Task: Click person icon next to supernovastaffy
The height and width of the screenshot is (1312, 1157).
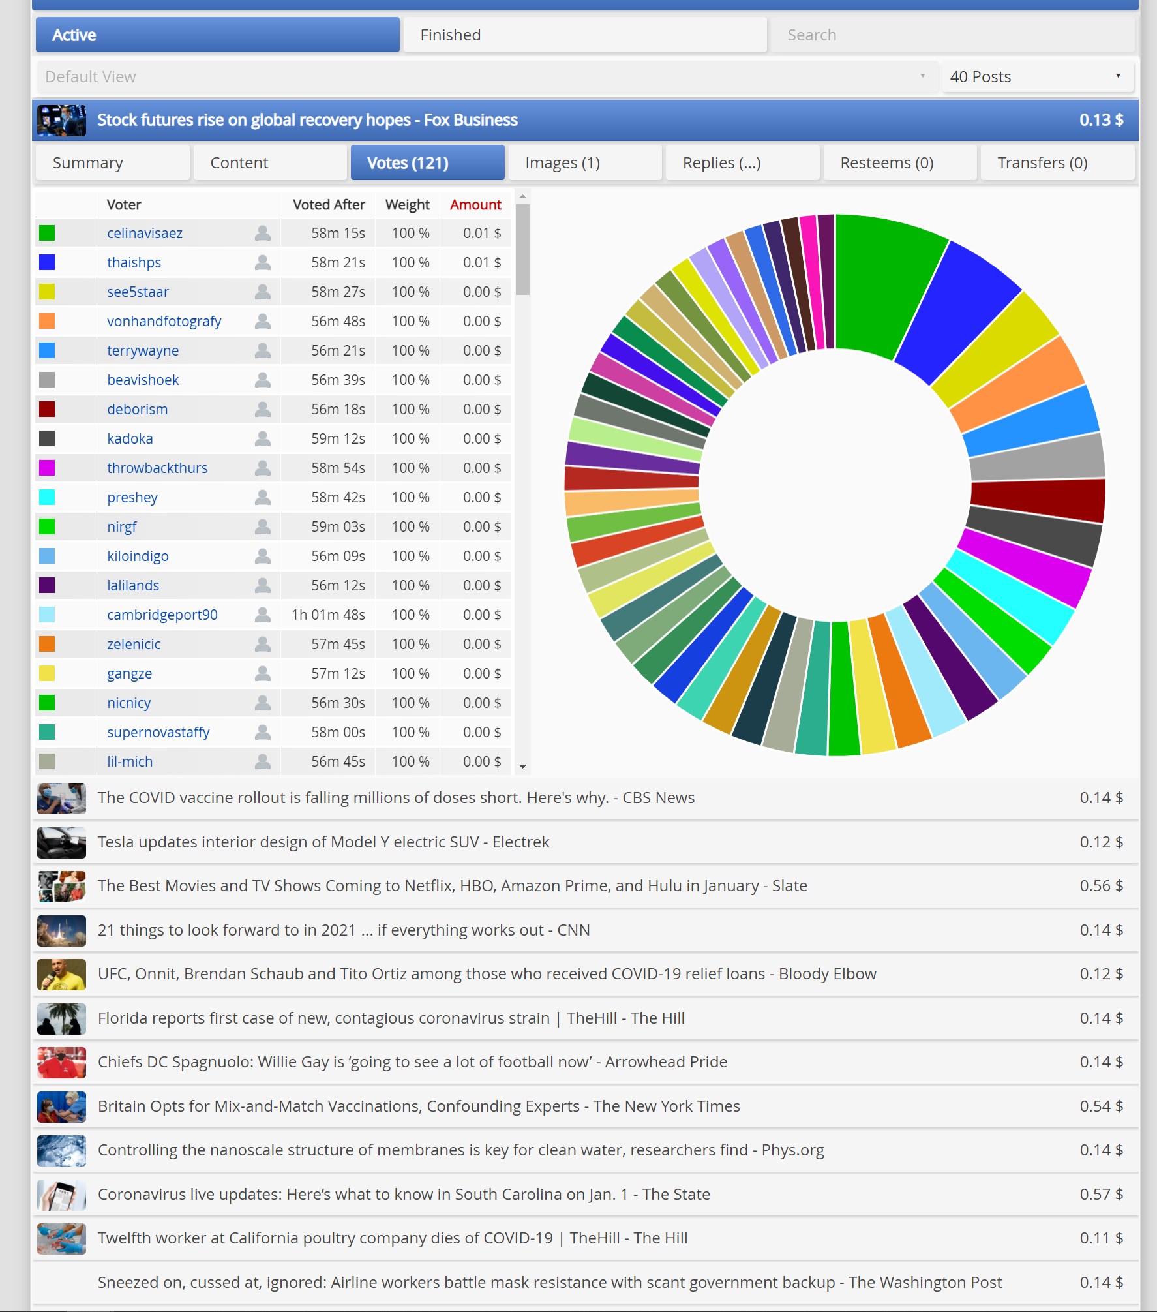Action: click(x=263, y=732)
